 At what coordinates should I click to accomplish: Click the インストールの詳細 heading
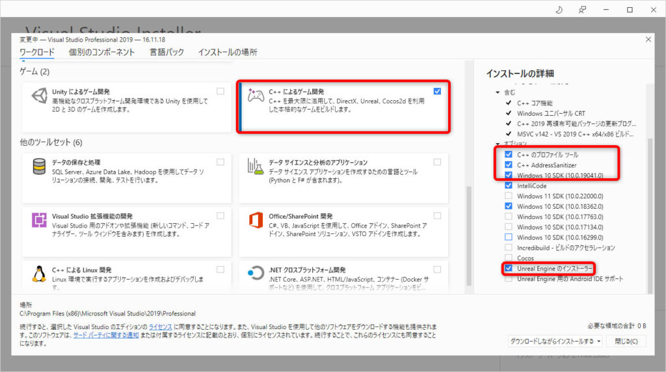[520, 73]
